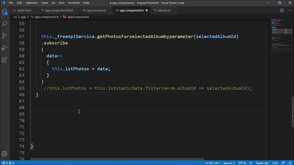
Task: Click lstPhotos on line 62
Action: coord(77,69)
